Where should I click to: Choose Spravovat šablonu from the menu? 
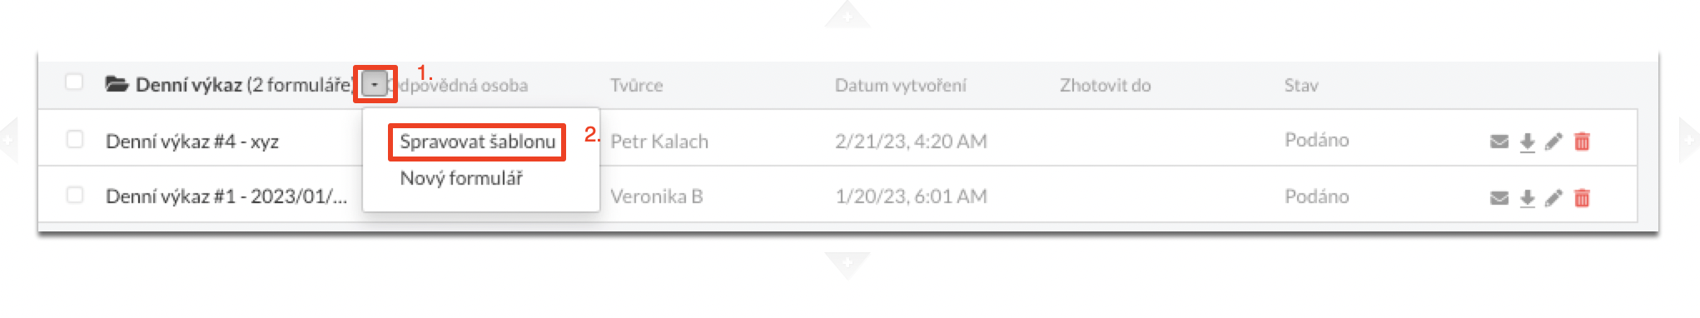pos(477,142)
